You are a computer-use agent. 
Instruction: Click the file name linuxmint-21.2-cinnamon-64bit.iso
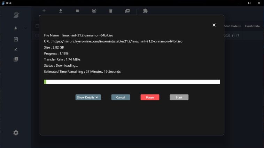tap(88, 35)
